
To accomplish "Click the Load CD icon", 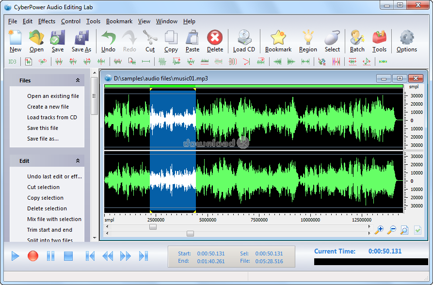I will coord(244,37).
